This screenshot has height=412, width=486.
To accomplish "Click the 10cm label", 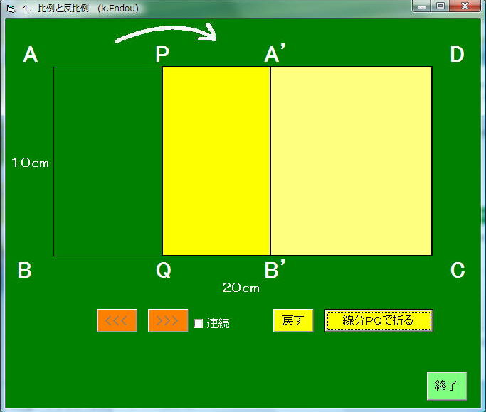I will tap(31, 163).
